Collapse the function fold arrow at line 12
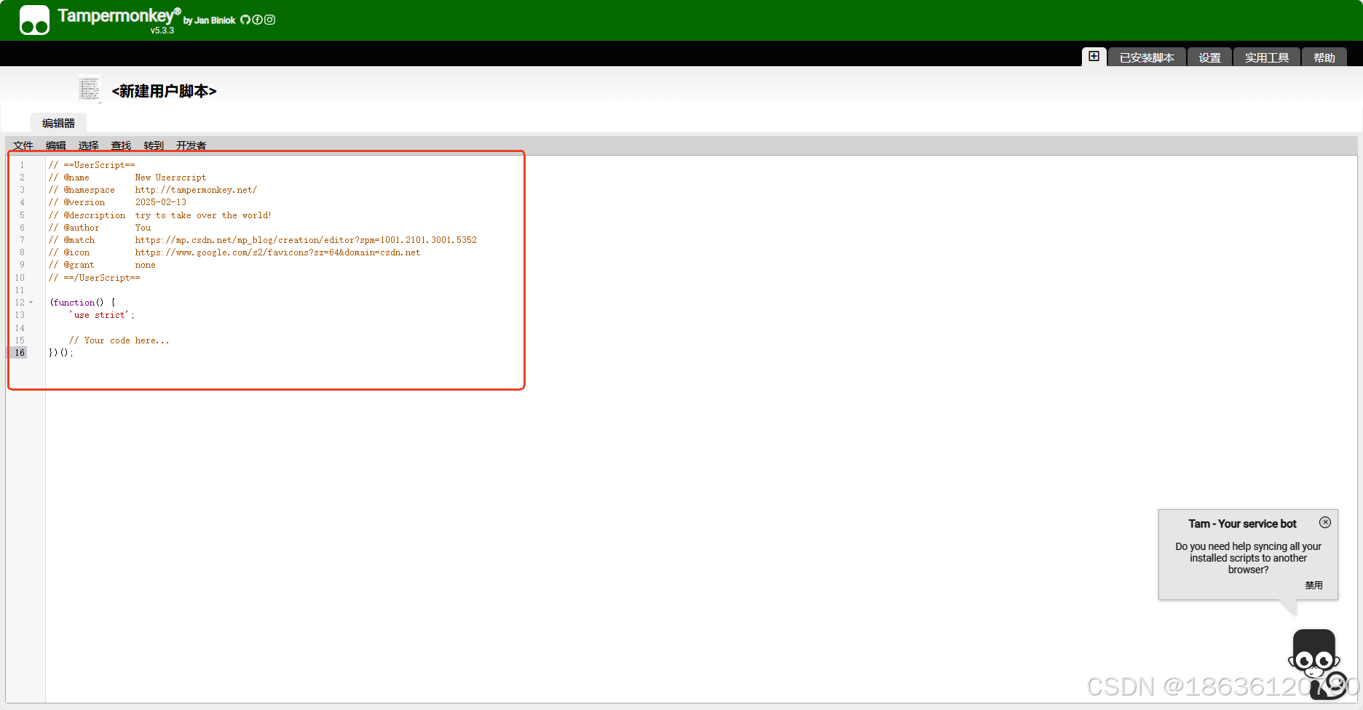The height and width of the screenshot is (710, 1363). [x=31, y=303]
